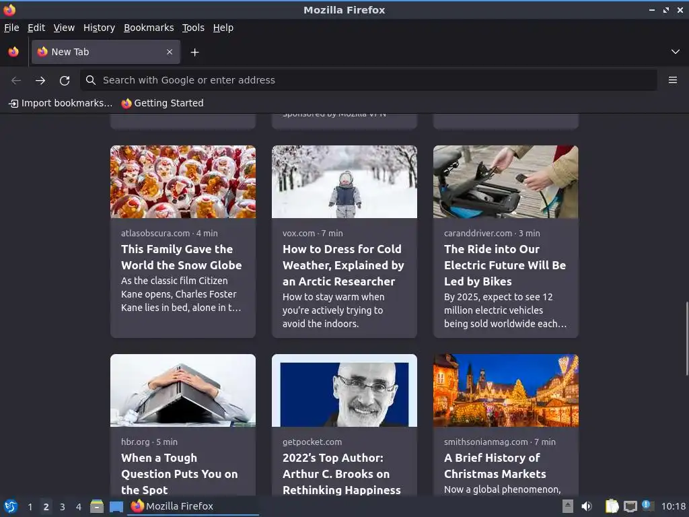Viewport: 689px width, 517px height.
Task: Click the show desktop panel icon
Action: pos(116,506)
